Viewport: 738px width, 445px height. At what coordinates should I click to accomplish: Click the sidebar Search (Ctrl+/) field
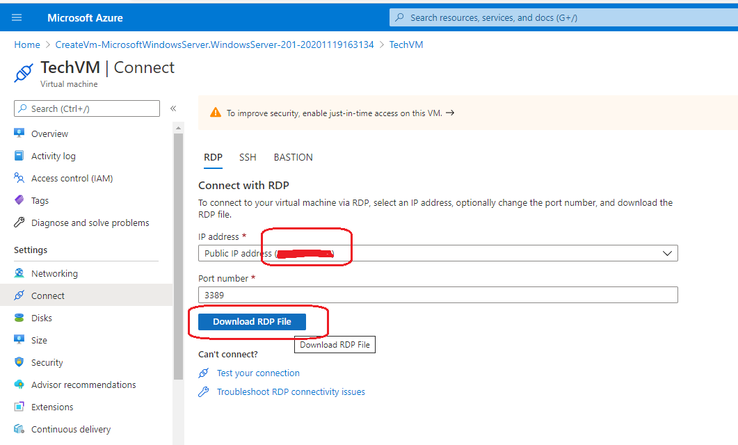87,108
